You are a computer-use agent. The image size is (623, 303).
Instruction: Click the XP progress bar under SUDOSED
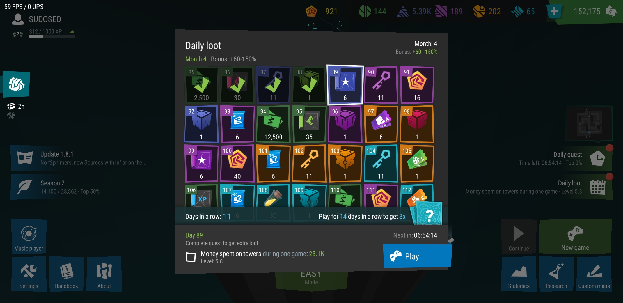pyautogui.click(x=52, y=36)
